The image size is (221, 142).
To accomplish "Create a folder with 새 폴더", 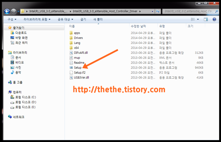I will point(98,19).
